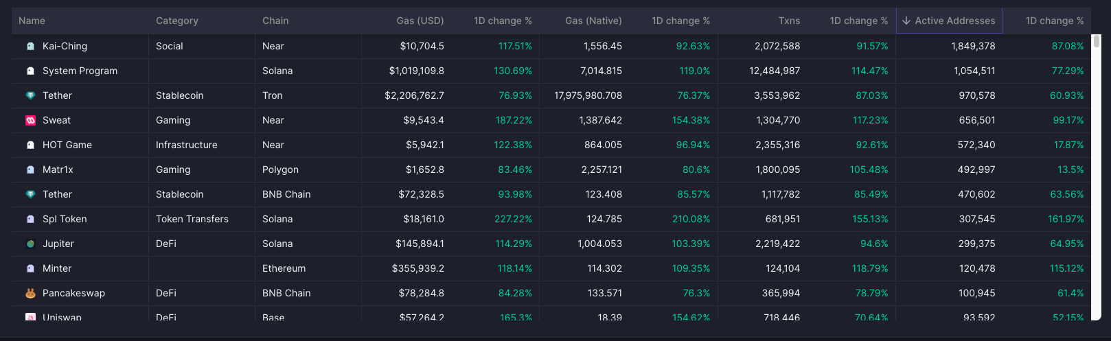Click the Pancakeswap bunny icon

tap(30, 293)
